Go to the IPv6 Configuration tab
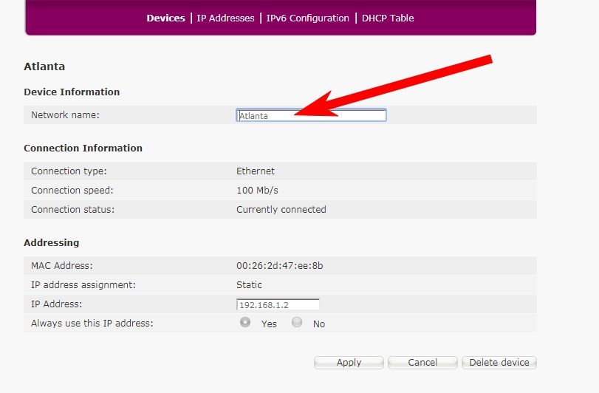The width and height of the screenshot is (599, 393). [x=308, y=18]
